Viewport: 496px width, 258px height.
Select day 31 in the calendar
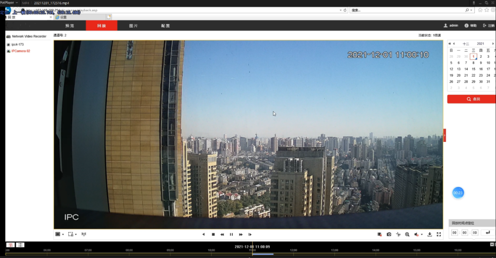click(488, 82)
